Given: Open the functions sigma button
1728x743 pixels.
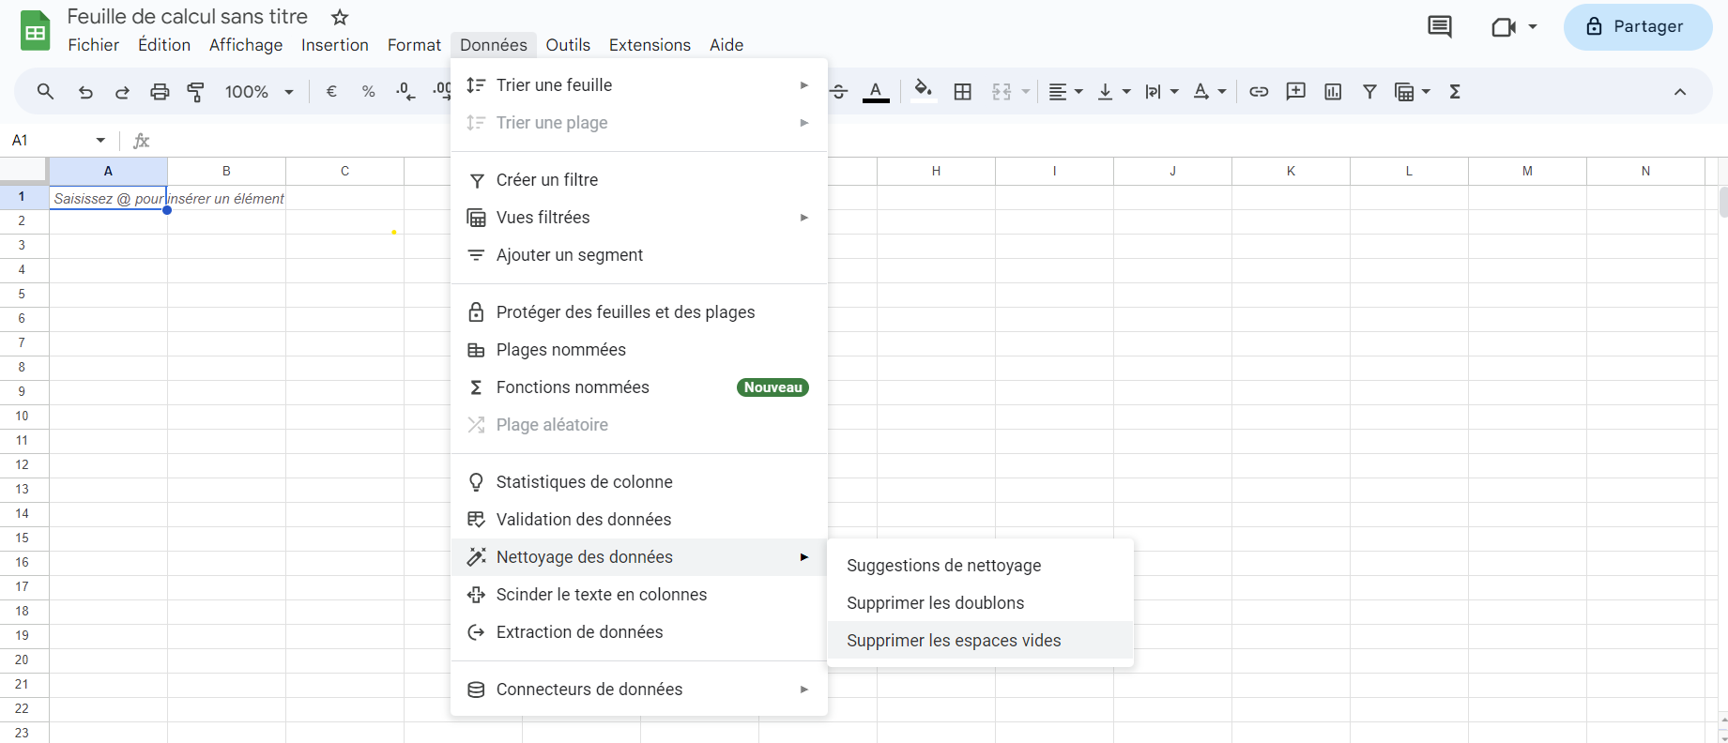Looking at the screenshot, I should tap(1455, 91).
